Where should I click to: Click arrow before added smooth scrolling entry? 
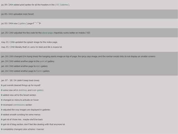coord(2,114)
